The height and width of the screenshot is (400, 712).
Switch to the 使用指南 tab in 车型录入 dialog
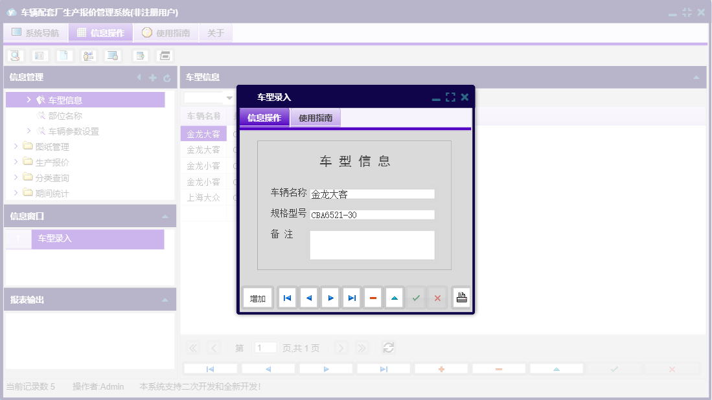tap(316, 117)
